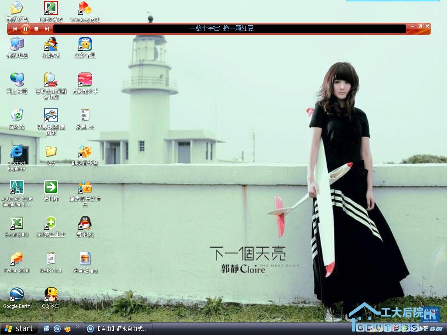Image resolution: width=447 pixels, height=335 pixels.
Task: Select the Excel 2003 shortcut icon
Action: (x=17, y=223)
